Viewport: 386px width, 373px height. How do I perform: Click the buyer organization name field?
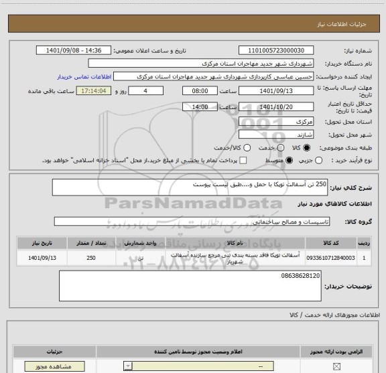coord(201,64)
